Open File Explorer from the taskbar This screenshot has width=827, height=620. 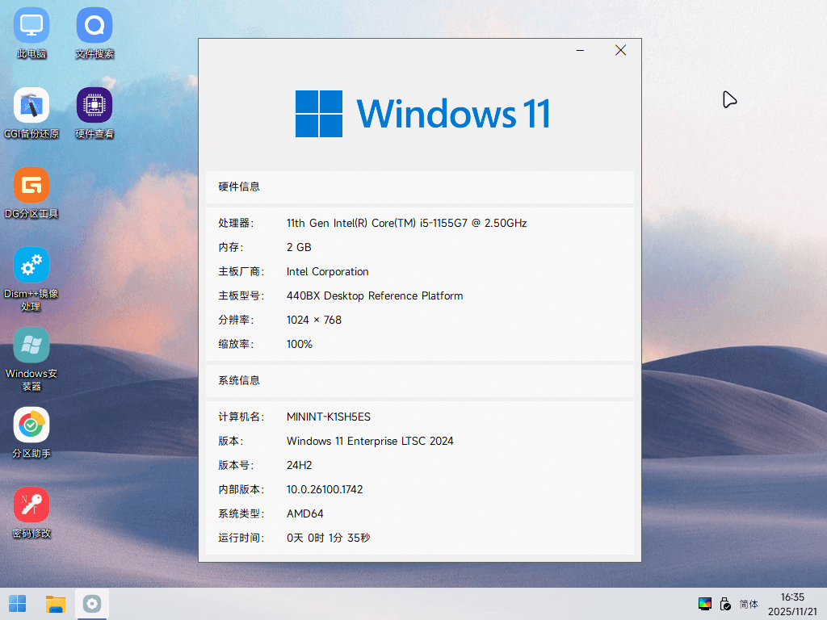[56, 604]
